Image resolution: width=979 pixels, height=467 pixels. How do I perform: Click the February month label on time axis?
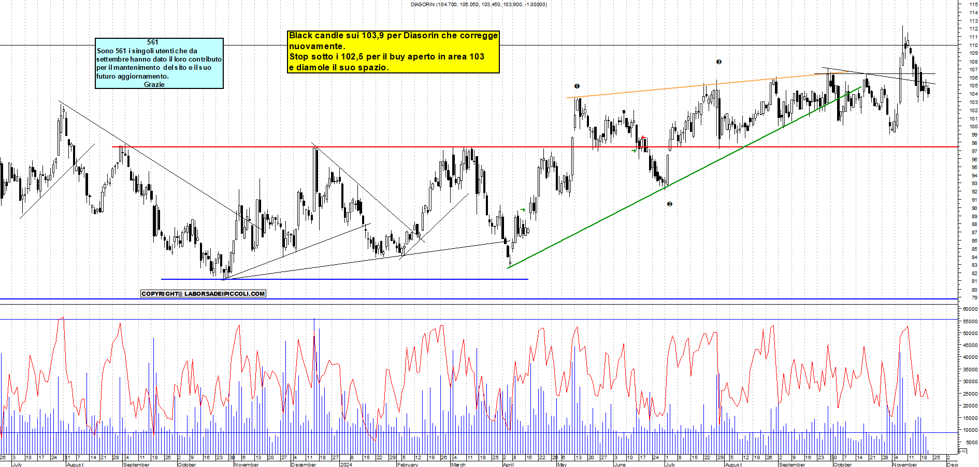coord(408,464)
